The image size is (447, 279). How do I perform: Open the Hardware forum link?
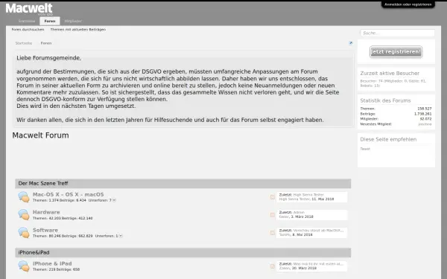pos(46,212)
